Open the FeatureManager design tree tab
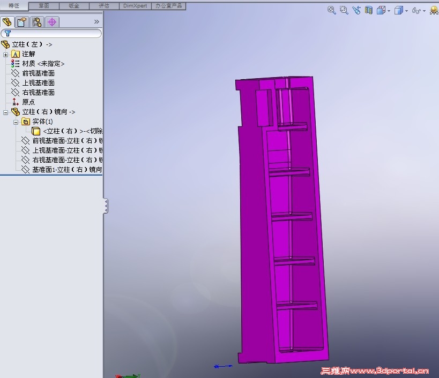Image resolution: width=439 pixels, height=378 pixels. (x=7, y=22)
